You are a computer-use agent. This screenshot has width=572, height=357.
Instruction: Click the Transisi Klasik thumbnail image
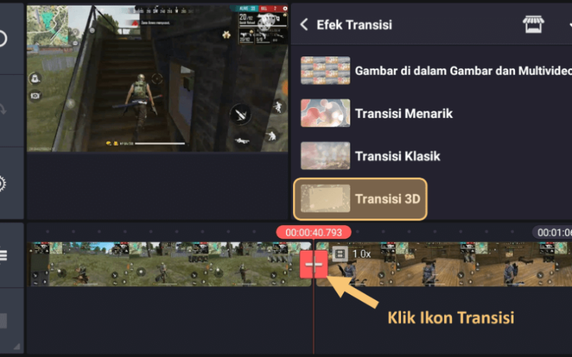(325, 156)
